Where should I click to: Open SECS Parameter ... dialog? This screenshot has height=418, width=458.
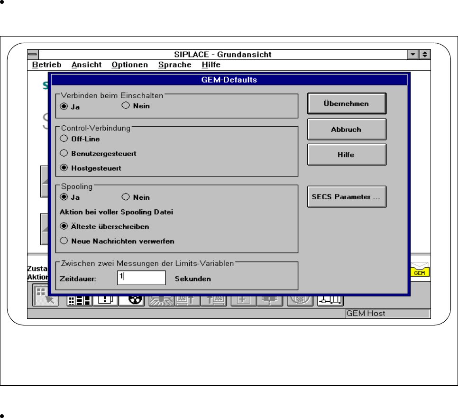[x=347, y=197]
